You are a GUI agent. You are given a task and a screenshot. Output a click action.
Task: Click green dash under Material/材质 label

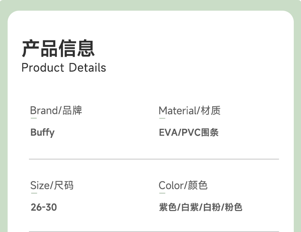pos(162,118)
